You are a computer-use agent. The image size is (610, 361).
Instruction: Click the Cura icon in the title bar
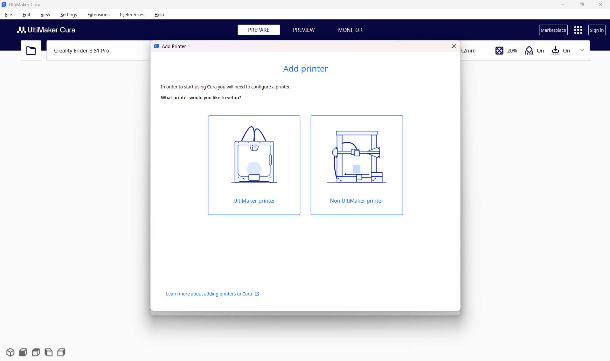pos(4,4)
